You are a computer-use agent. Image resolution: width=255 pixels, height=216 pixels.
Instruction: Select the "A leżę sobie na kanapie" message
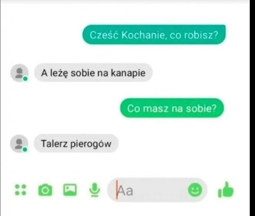pyautogui.click(x=93, y=73)
